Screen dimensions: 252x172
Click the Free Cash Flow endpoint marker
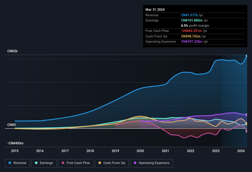[247, 131]
